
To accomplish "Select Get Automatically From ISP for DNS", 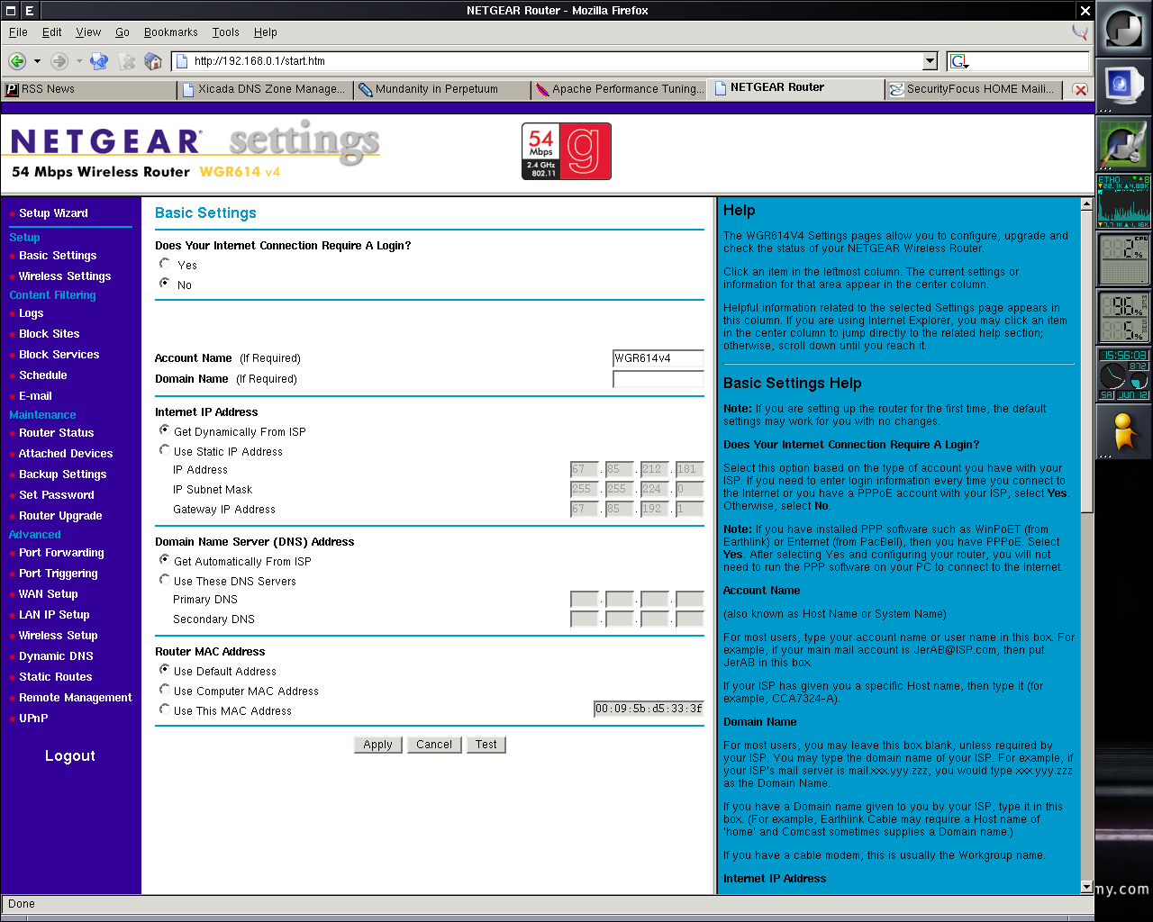I will pos(165,560).
